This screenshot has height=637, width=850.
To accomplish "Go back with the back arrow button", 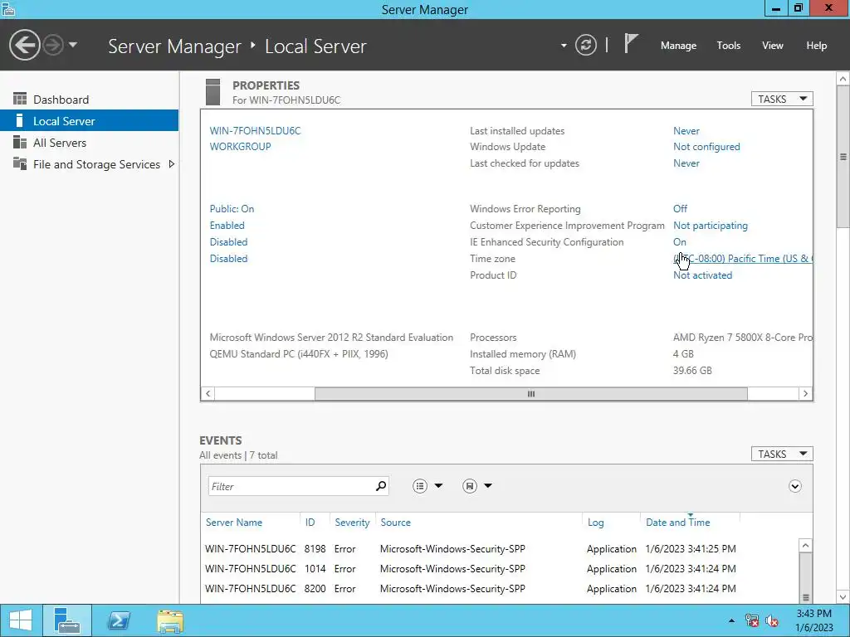I will point(24,45).
